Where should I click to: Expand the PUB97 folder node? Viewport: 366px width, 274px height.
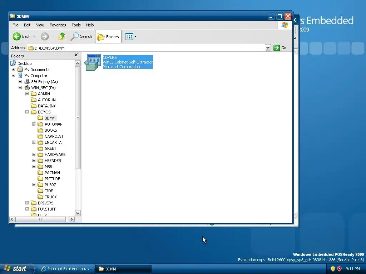click(34, 184)
